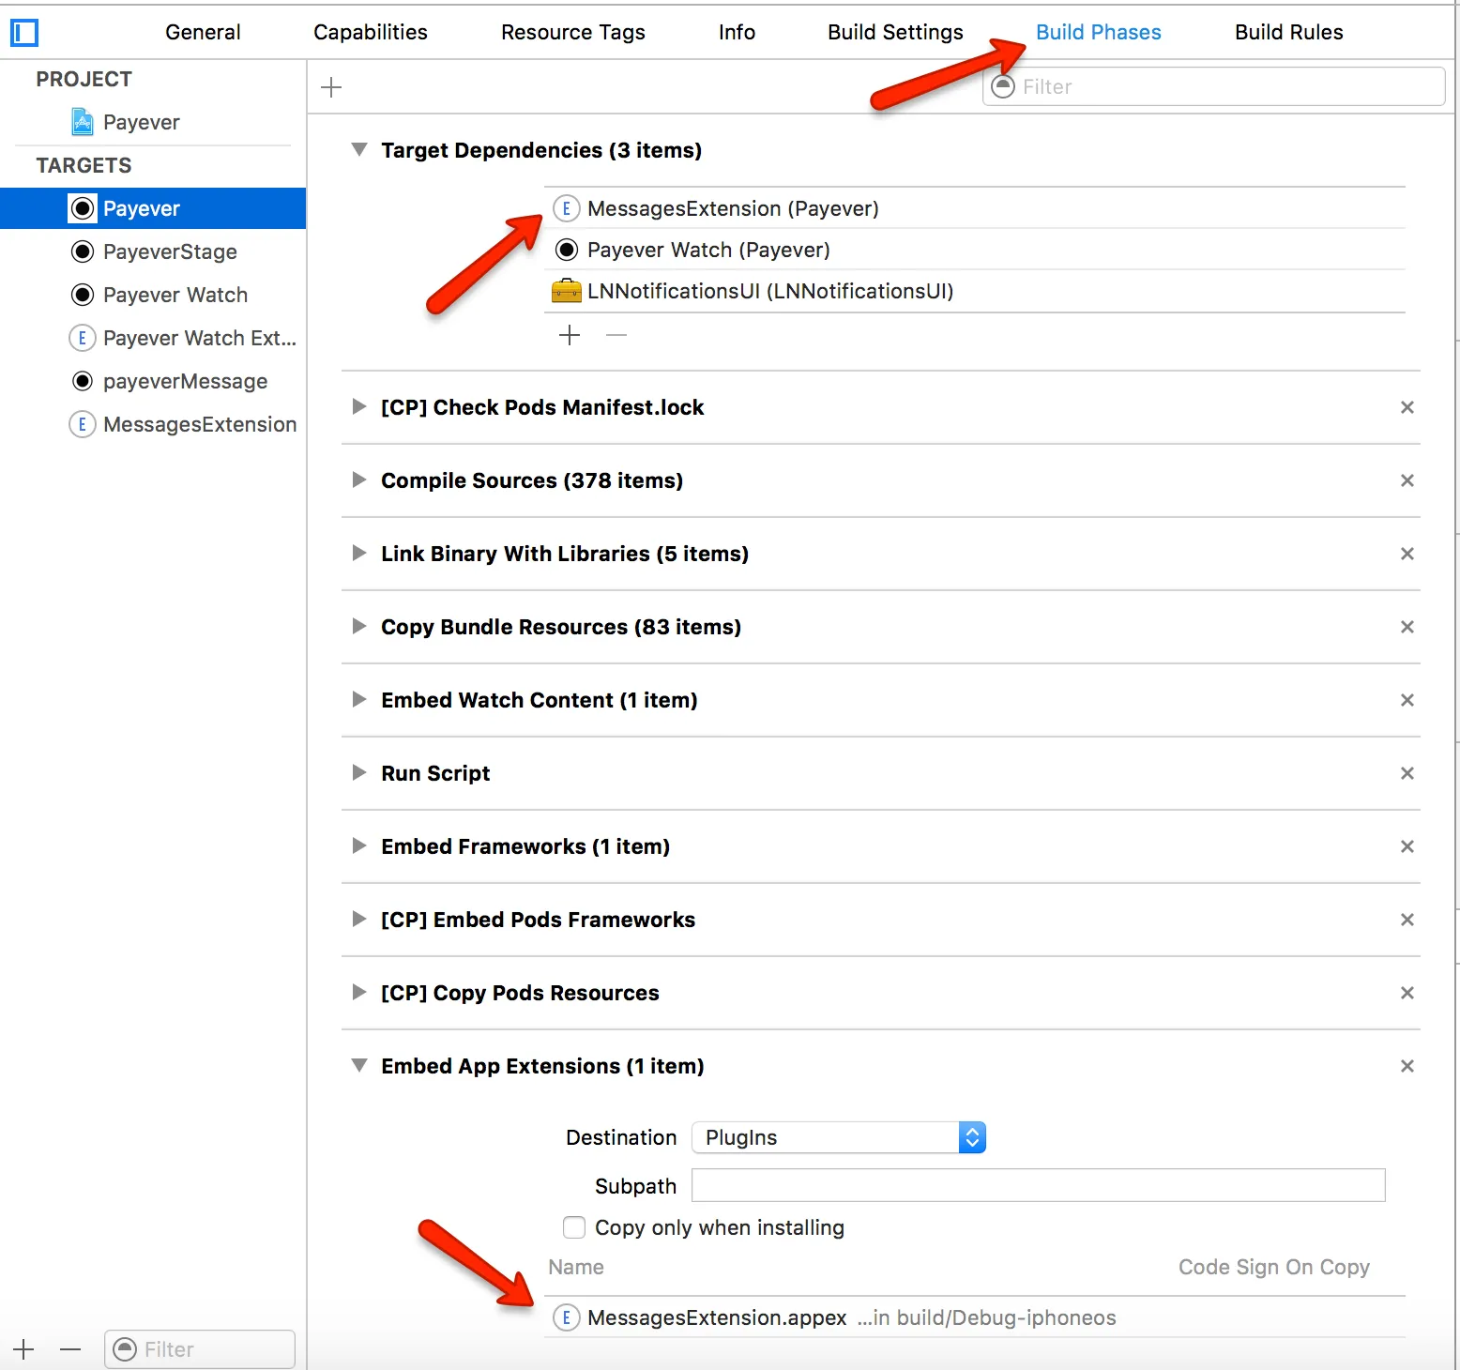
Task: Delete the Run Script phase
Action: click(1407, 773)
